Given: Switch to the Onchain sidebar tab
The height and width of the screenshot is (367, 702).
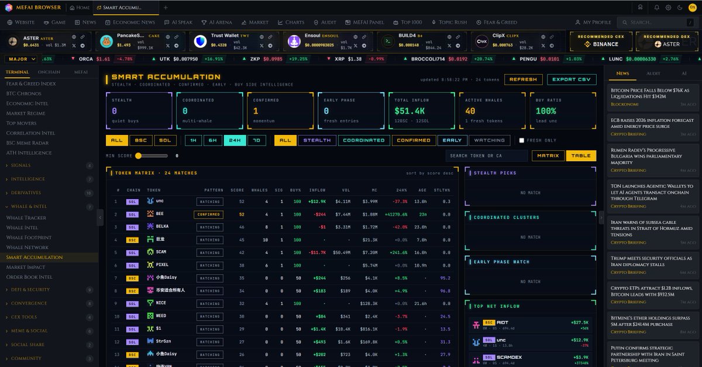Looking at the screenshot, I should 49,72.
